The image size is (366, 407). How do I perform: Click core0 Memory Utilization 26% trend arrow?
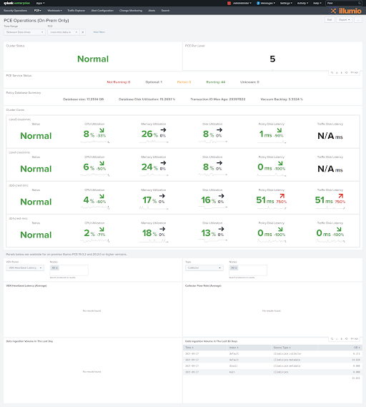(x=163, y=130)
